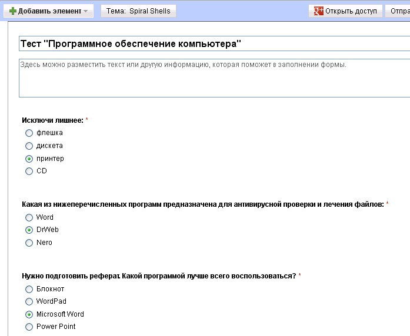
Task: Click the Google+ icon on Открыть доступ
Action: click(318, 11)
